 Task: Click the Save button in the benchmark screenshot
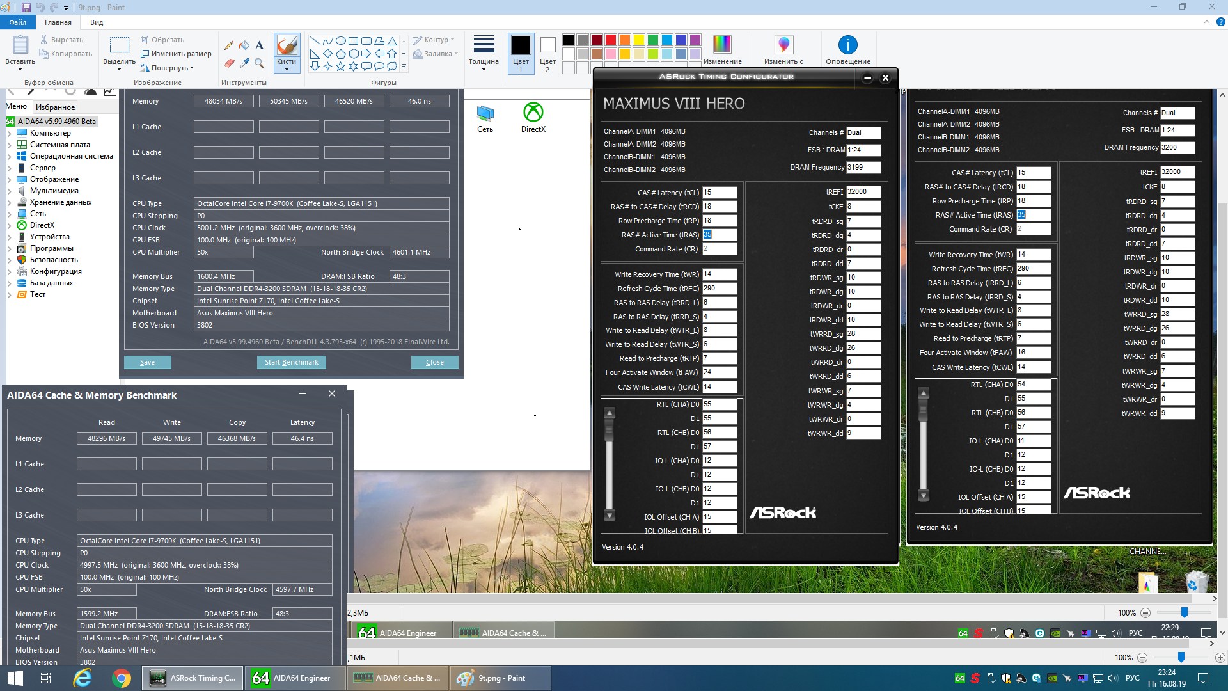tap(147, 362)
